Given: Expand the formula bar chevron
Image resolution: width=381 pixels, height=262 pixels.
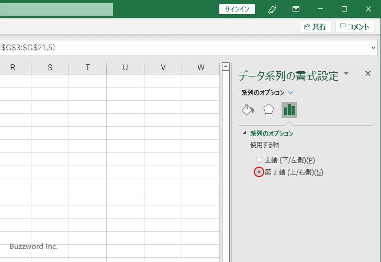Looking at the screenshot, I should (373, 48).
